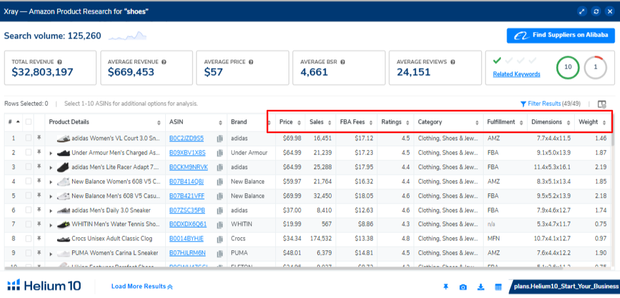Open the Total Revenue help tooltip icon
620x298 pixels.
[59, 62]
